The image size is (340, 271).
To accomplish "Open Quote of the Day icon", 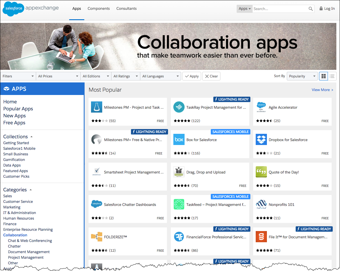I will point(261,172).
